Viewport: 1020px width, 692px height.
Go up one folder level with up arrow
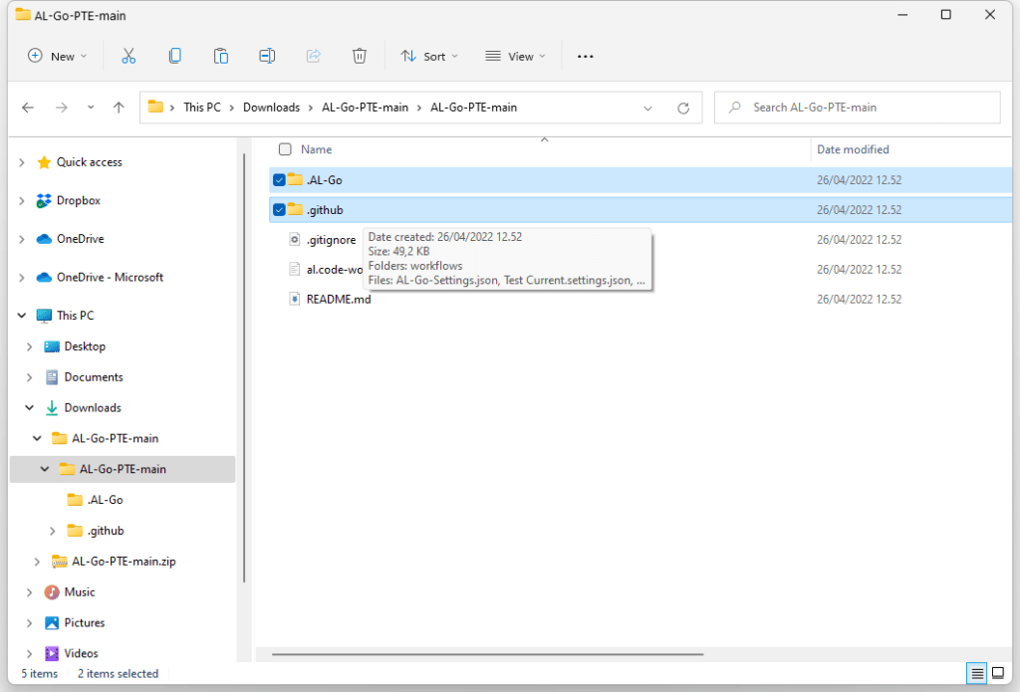pos(119,108)
